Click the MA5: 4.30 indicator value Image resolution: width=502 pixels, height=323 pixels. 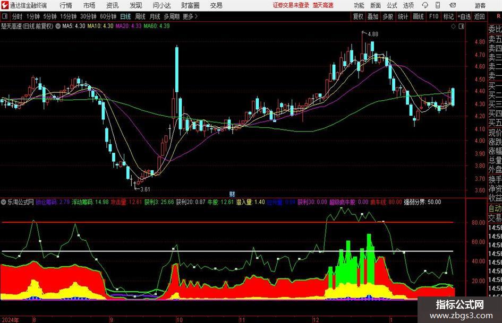(74, 26)
